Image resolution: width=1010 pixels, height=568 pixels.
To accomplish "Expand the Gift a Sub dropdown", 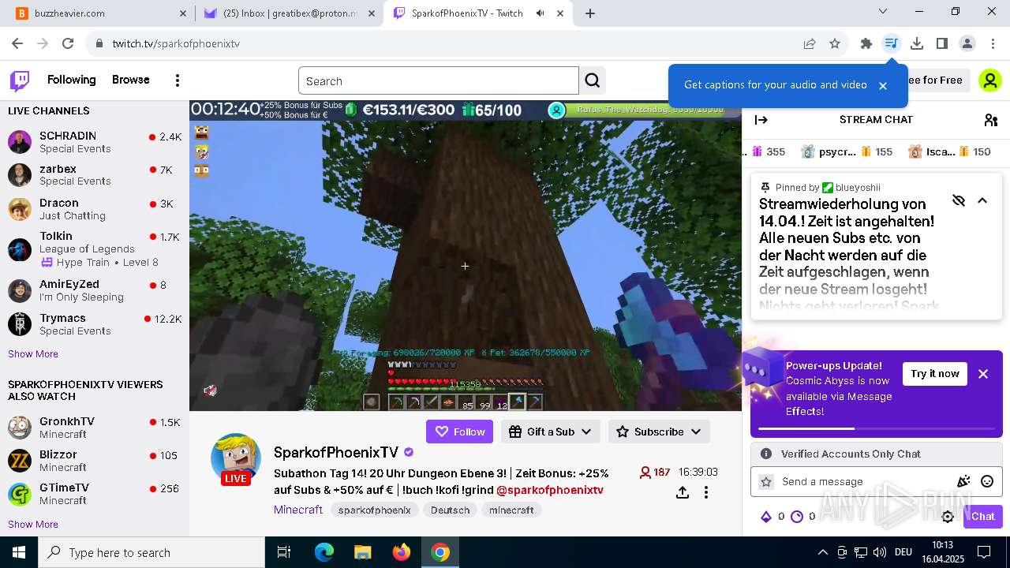I will [550, 432].
